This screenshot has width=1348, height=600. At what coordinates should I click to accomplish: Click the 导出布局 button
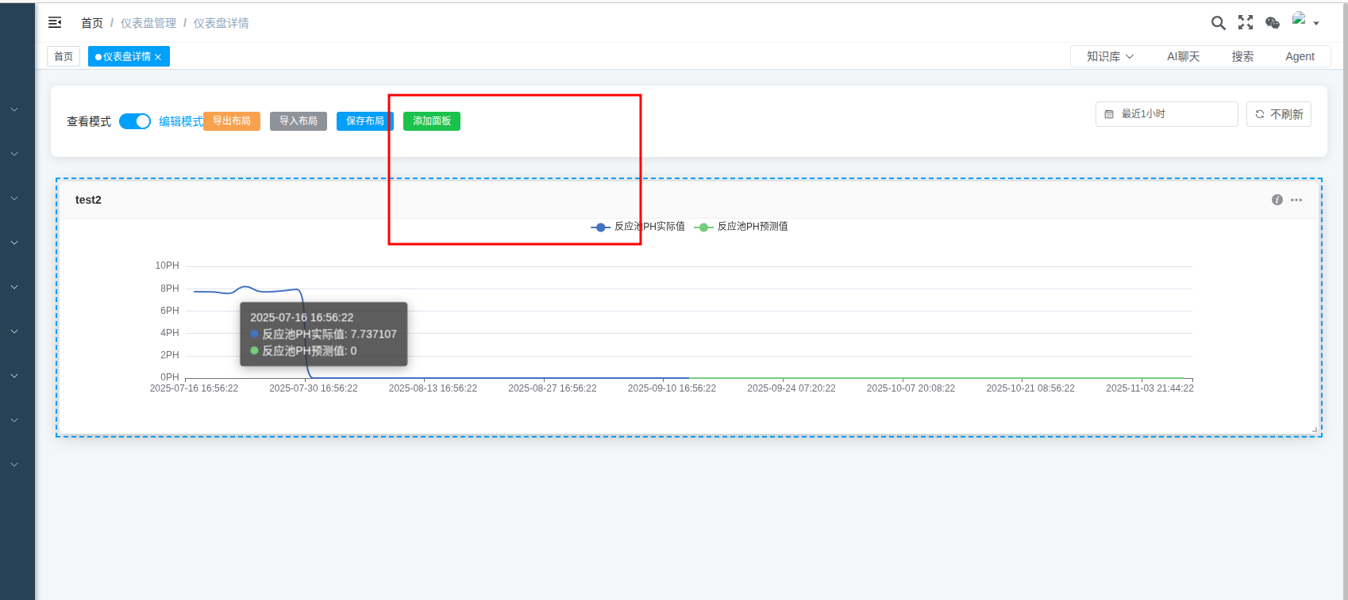pos(232,121)
